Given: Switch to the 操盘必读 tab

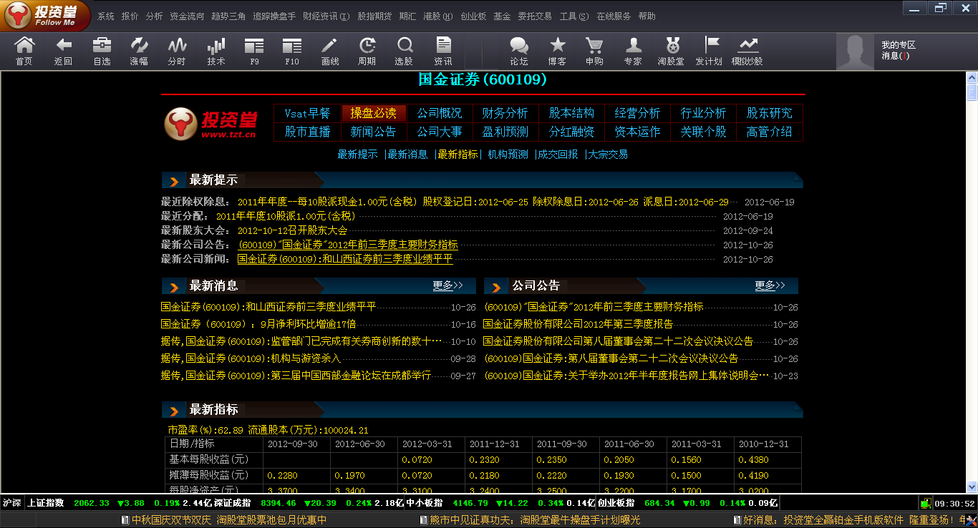Looking at the screenshot, I should tap(374, 113).
